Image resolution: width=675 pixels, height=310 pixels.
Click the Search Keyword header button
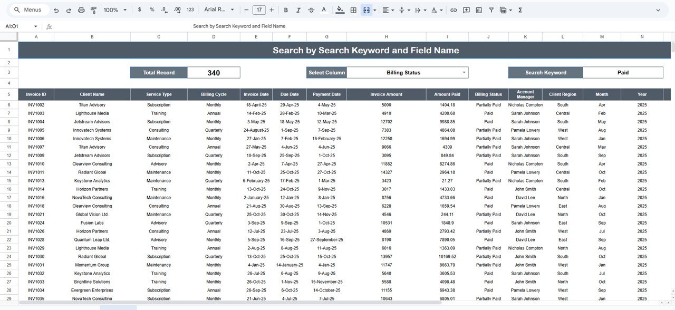[545, 72]
